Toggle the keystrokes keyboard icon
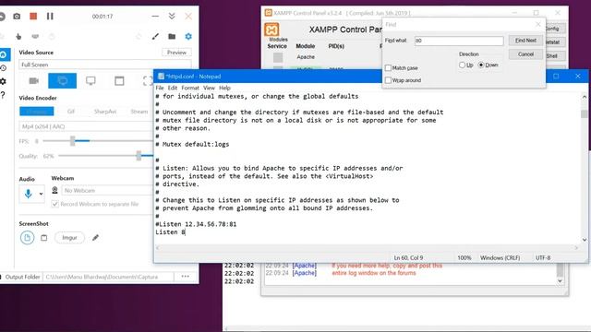591x332 pixels. point(35,36)
